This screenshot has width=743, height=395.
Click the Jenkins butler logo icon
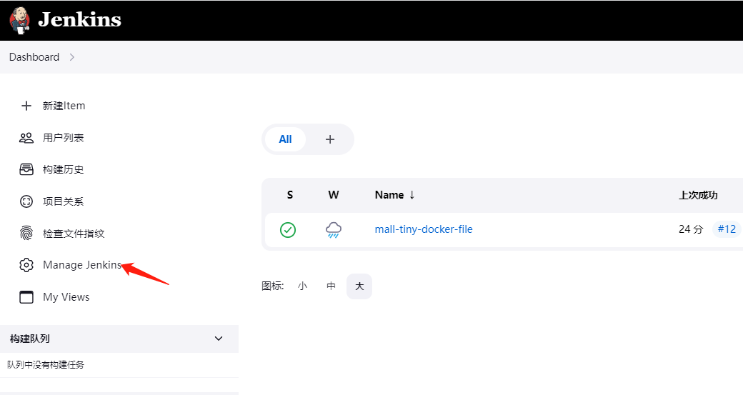20,20
